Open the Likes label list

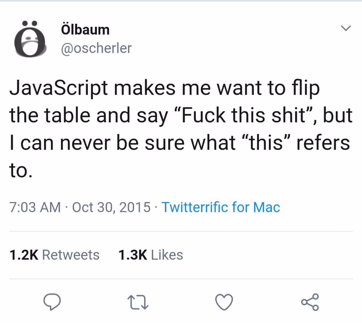[x=167, y=255]
